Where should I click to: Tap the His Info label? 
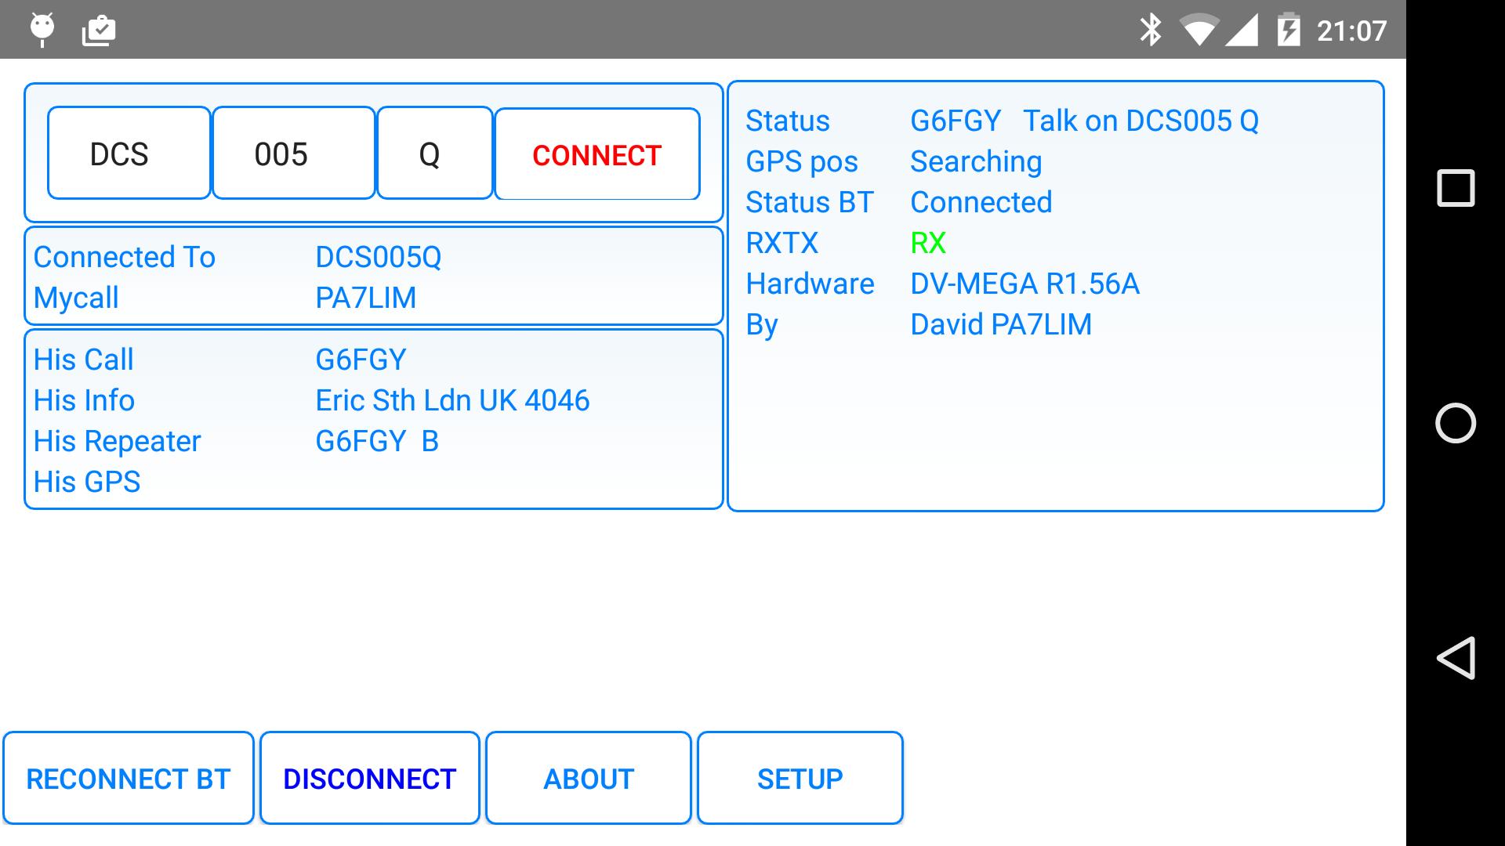pyautogui.click(x=84, y=400)
